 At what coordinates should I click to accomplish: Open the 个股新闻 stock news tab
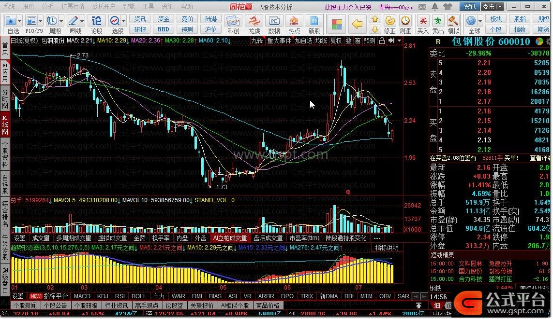pyautogui.click(x=25, y=305)
